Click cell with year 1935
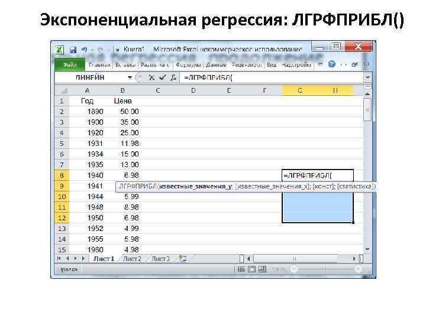The height and width of the screenshot is (319, 426). click(87, 165)
